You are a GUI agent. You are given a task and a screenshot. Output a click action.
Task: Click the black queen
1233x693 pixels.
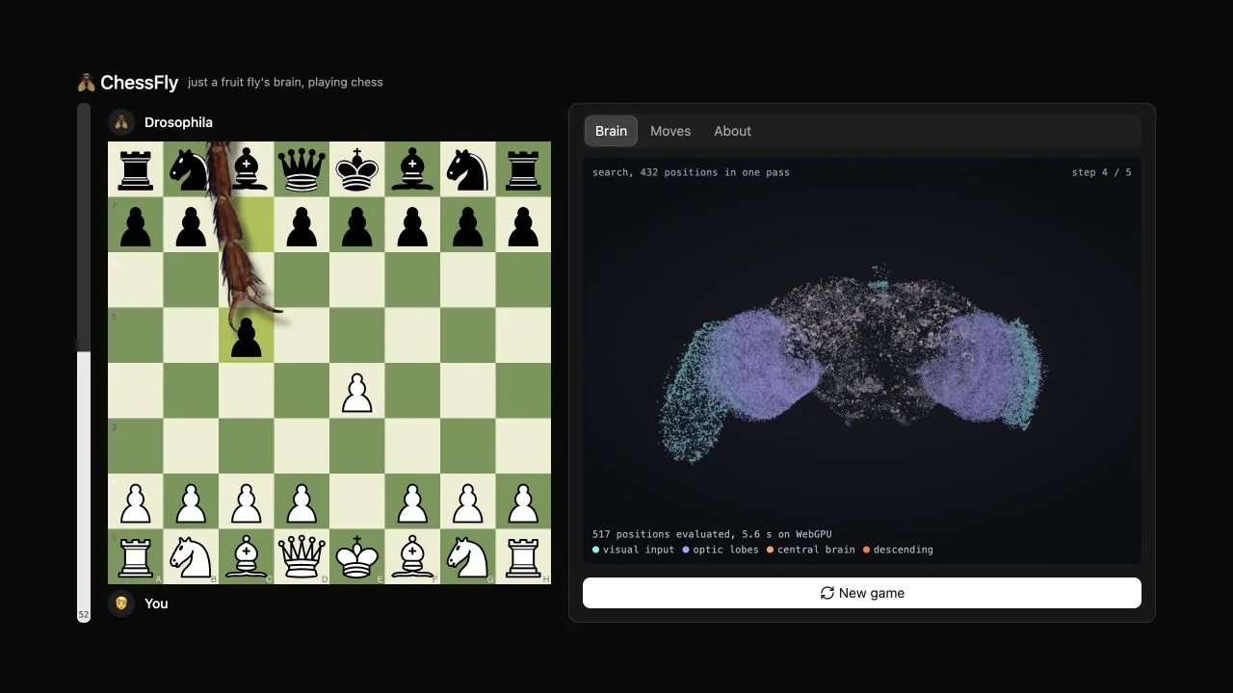302,169
